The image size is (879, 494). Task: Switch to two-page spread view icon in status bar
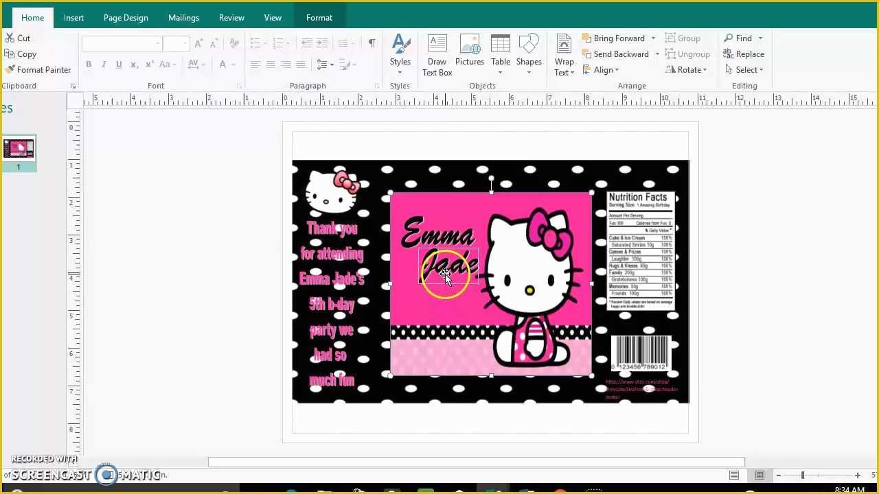point(760,475)
